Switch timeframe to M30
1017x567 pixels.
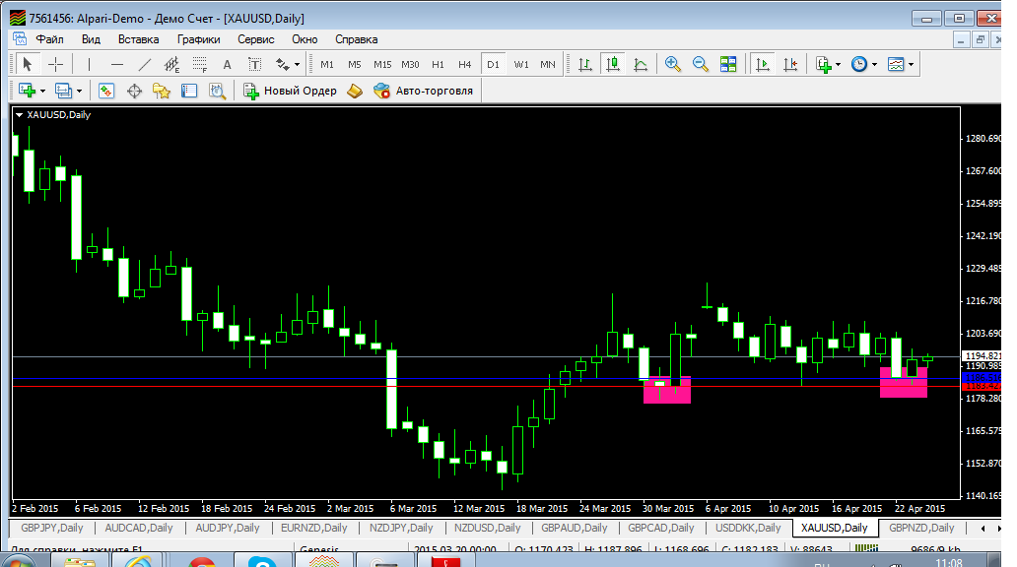click(410, 64)
